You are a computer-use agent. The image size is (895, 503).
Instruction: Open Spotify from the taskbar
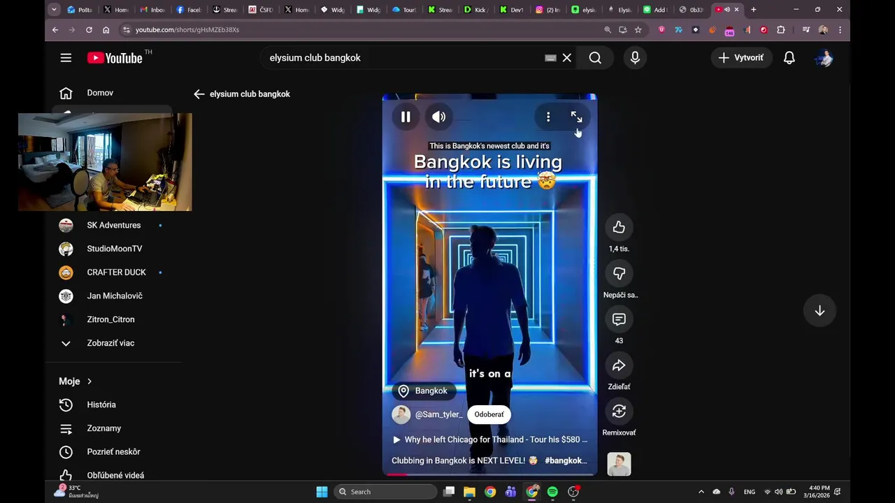(552, 492)
